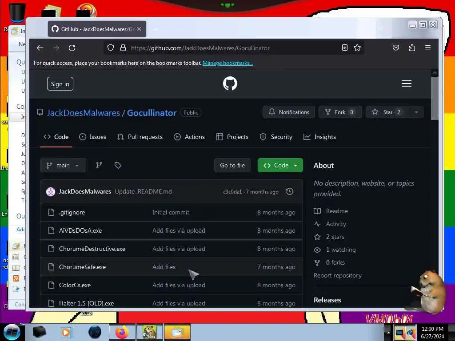The image size is (455, 341).
Task: Open the Pocket save icon
Action: (396, 48)
